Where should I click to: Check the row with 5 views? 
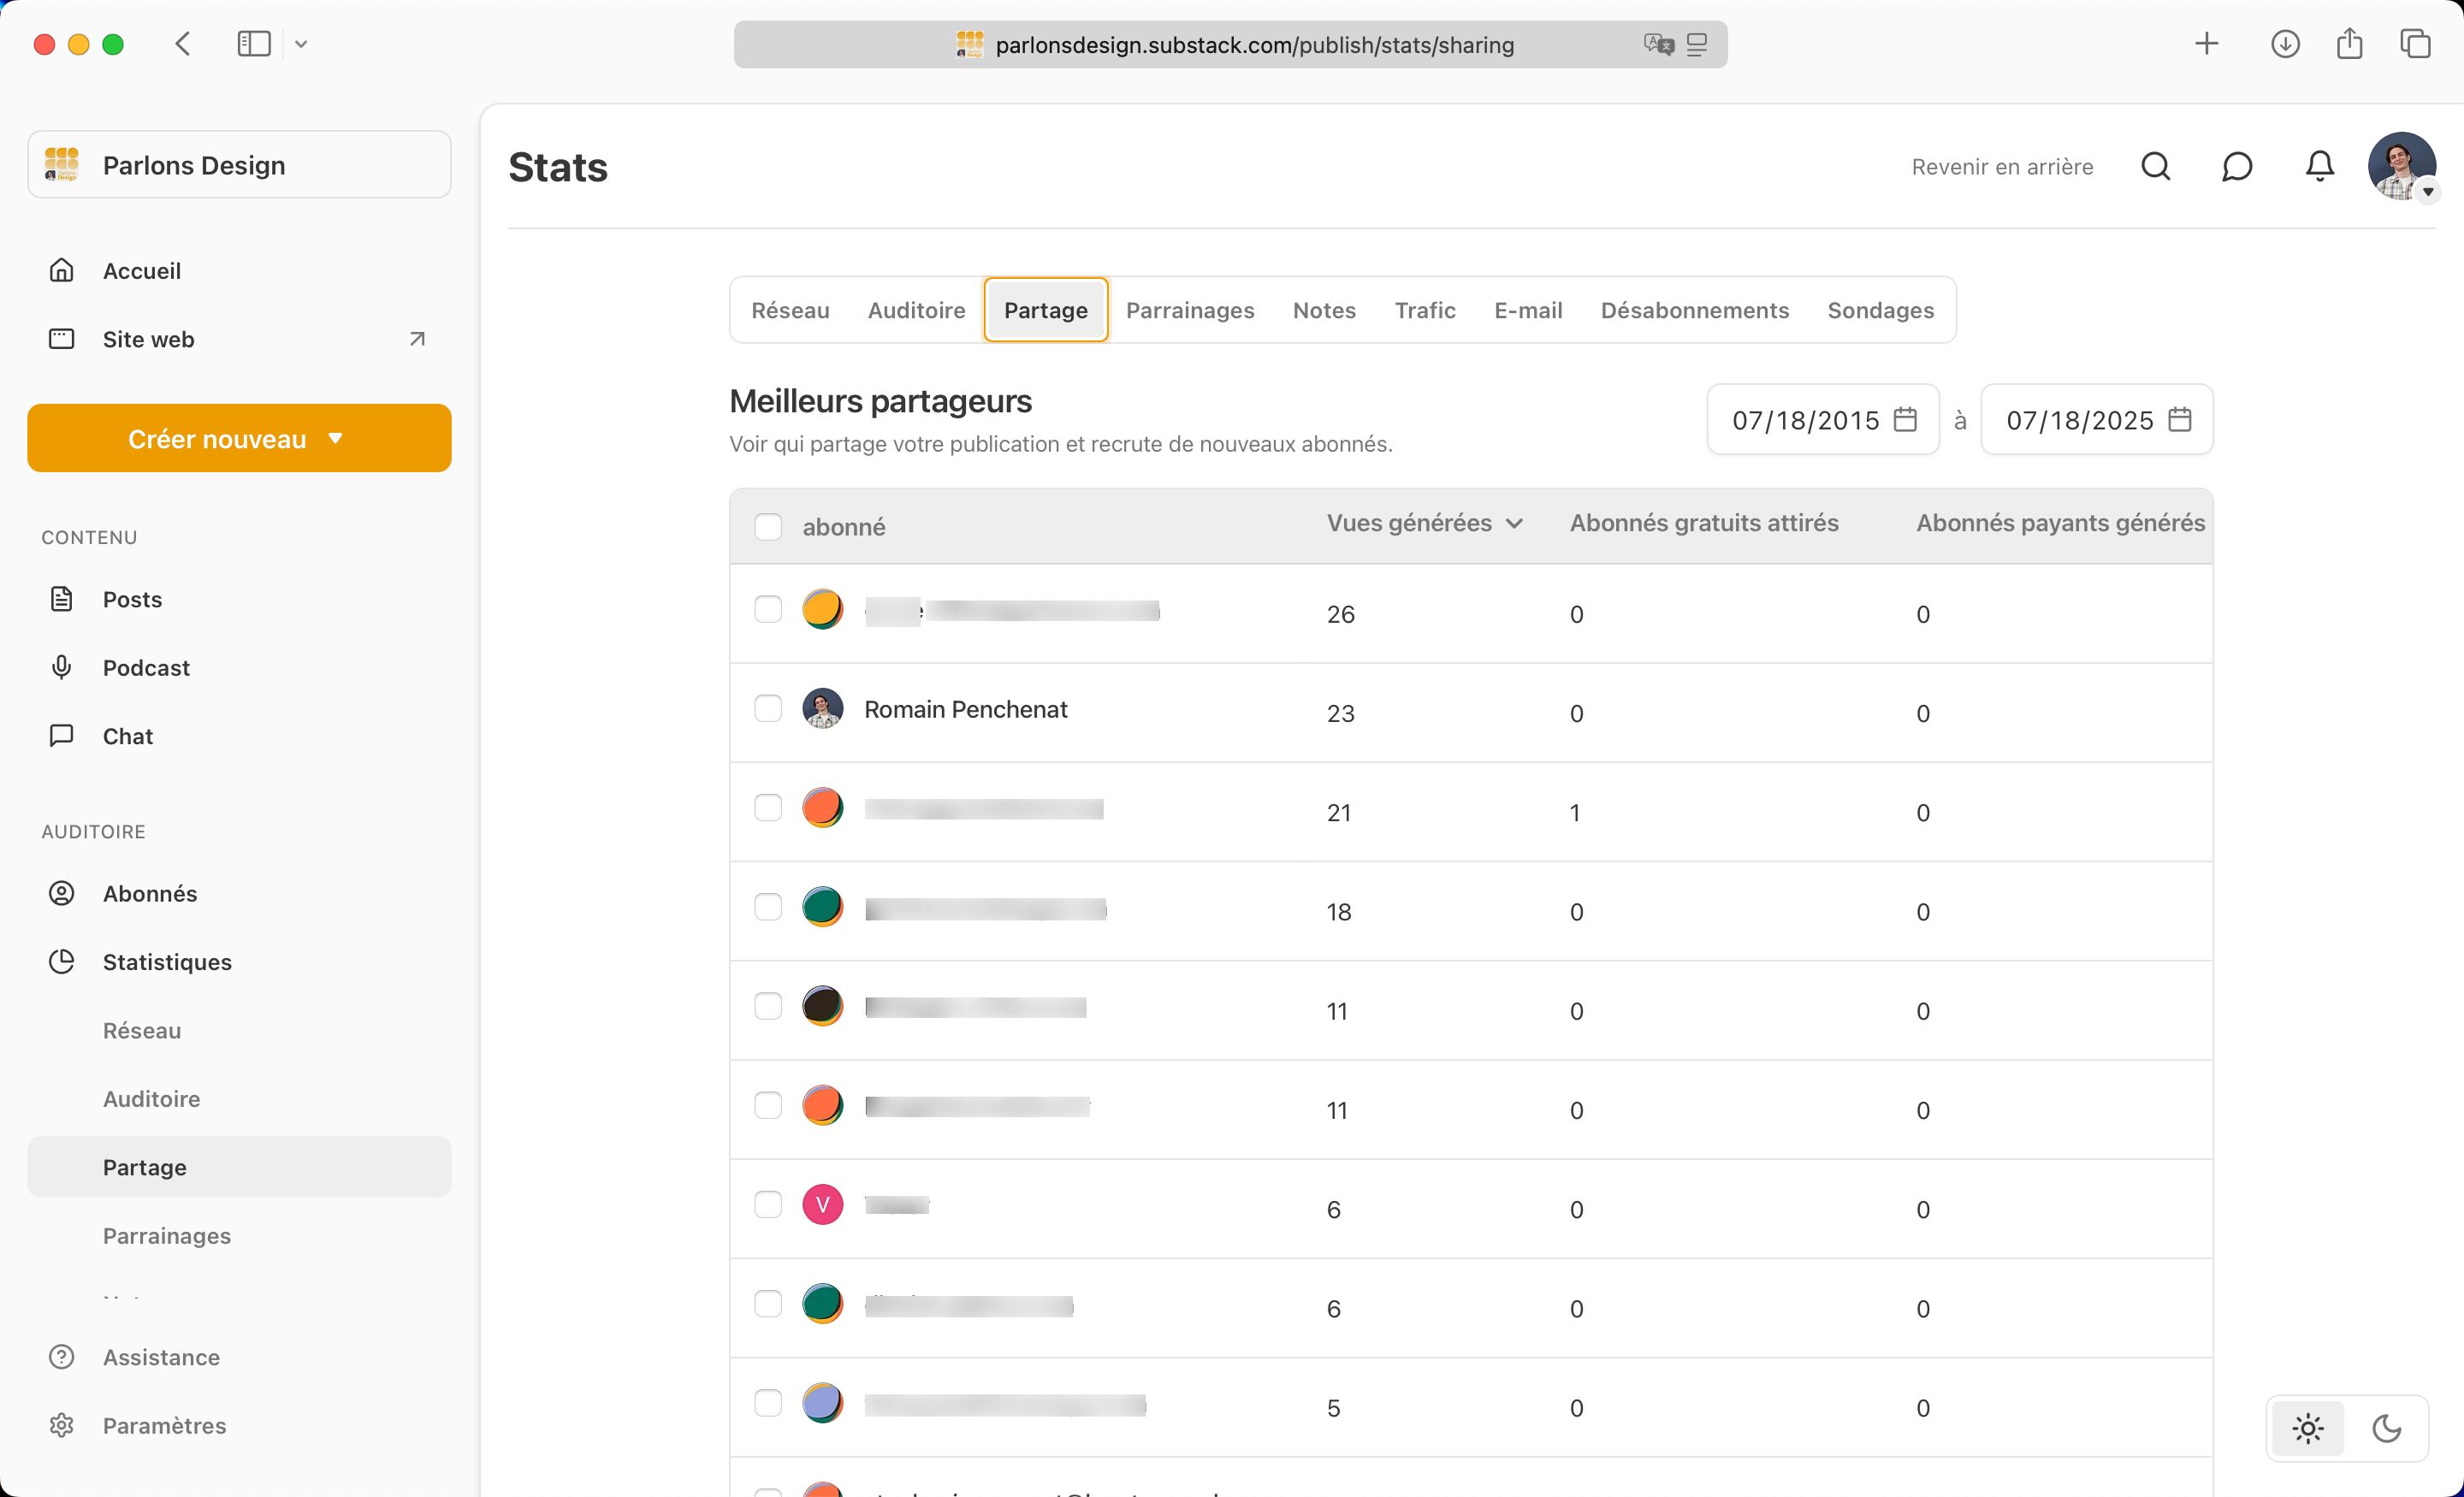tap(767, 1403)
